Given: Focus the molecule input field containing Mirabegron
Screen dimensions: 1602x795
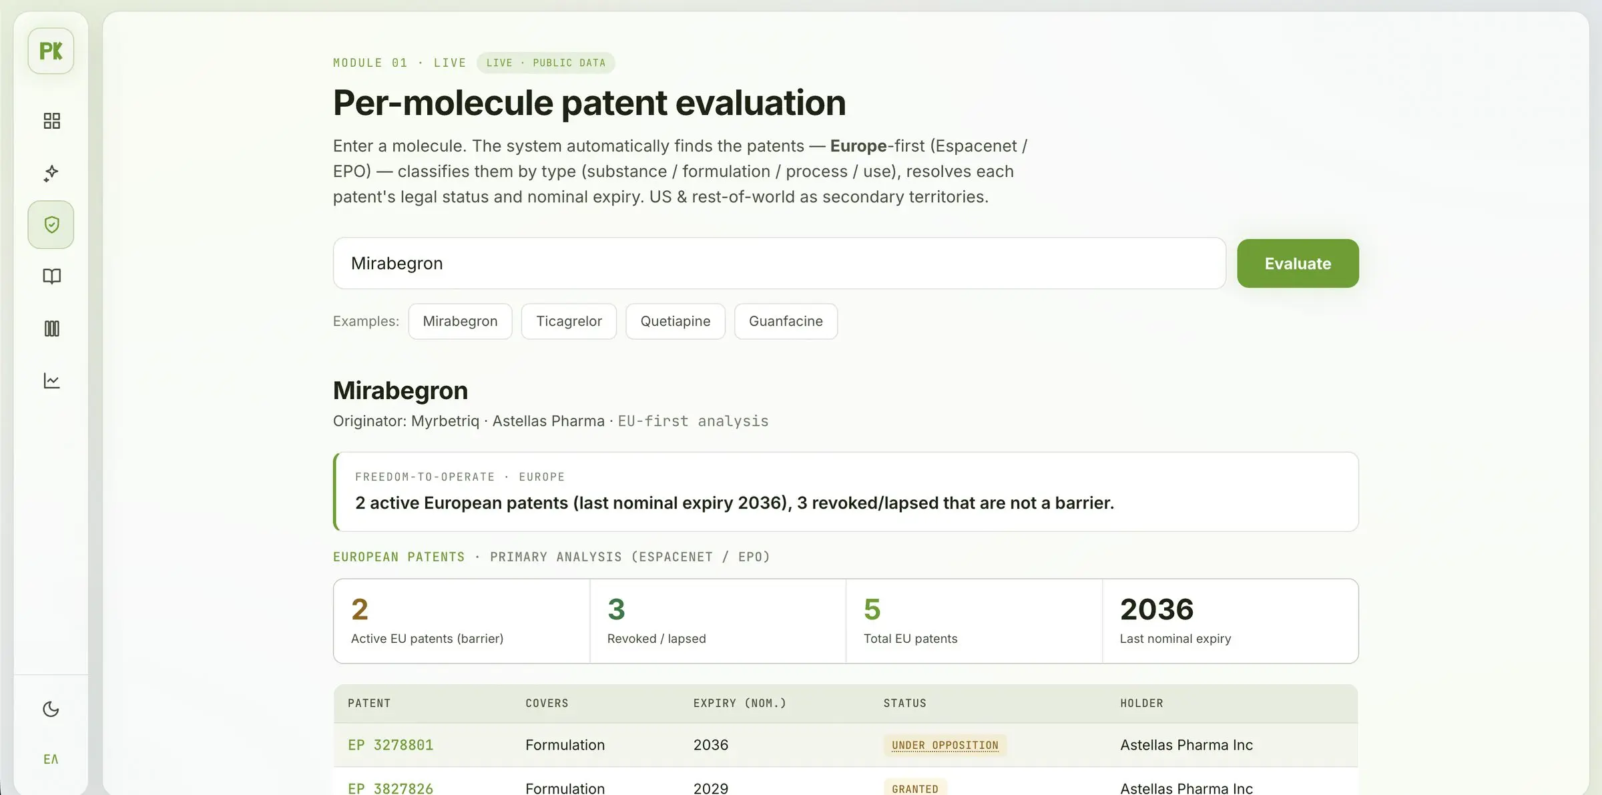Looking at the screenshot, I should click(x=779, y=264).
